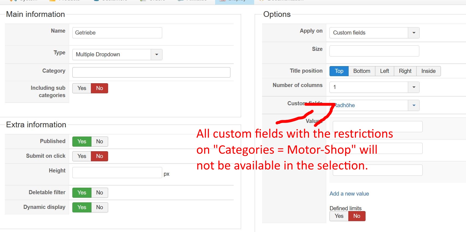Select the Top title position button
466x232 pixels.
pos(339,71)
